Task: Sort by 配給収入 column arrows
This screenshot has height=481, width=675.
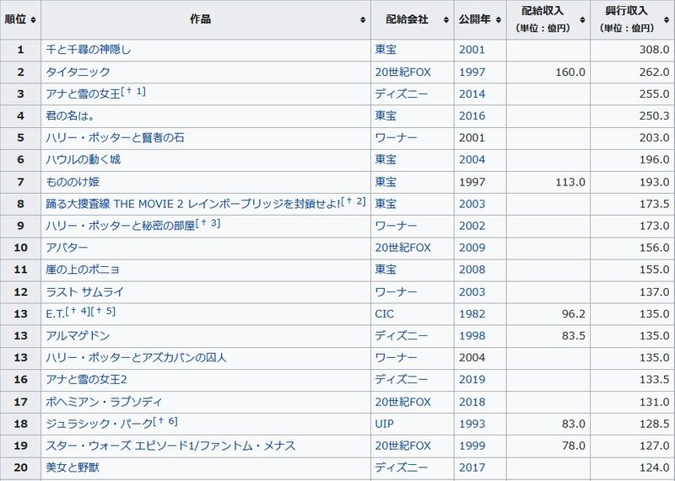Action: pos(583,19)
